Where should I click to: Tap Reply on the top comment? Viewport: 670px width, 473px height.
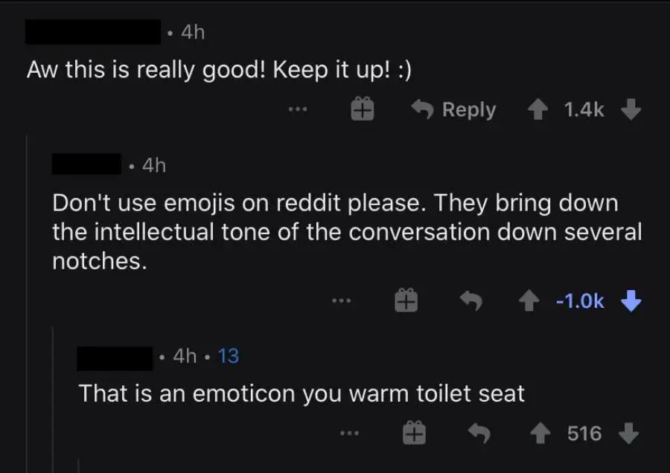[468, 109]
